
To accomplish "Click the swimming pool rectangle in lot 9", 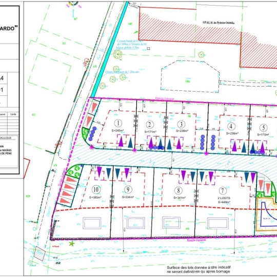I will point(135,223).
